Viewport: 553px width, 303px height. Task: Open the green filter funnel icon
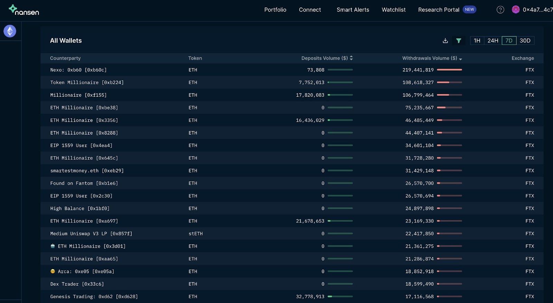pyautogui.click(x=459, y=41)
